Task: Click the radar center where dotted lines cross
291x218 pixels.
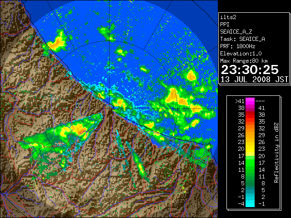Action: click(x=110, y=109)
